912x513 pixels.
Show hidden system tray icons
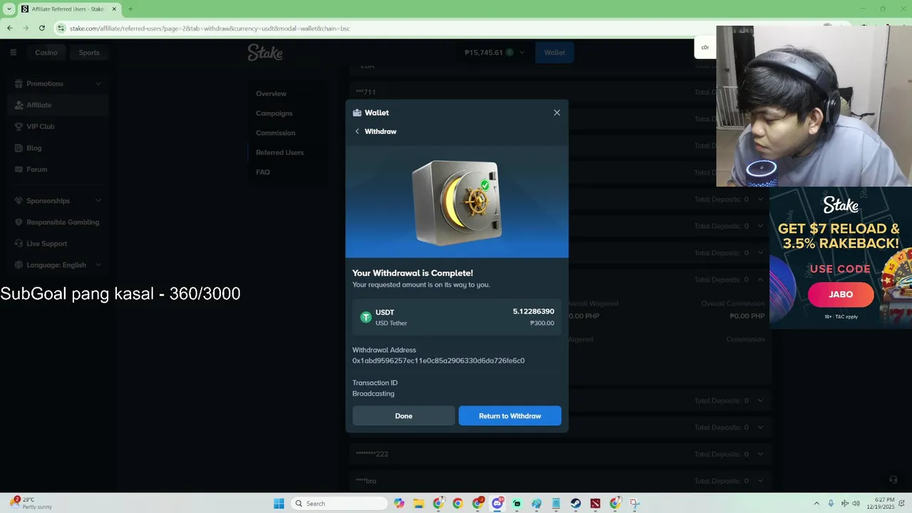817,503
